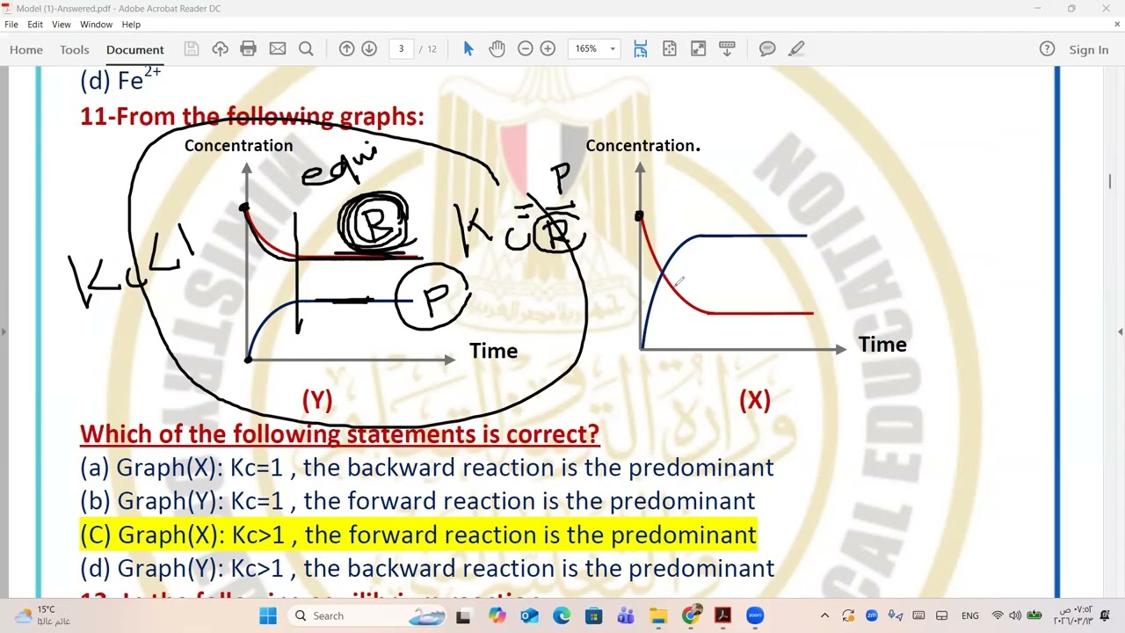Add a sticky note comment
The width and height of the screenshot is (1125, 633).
pyautogui.click(x=767, y=49)
